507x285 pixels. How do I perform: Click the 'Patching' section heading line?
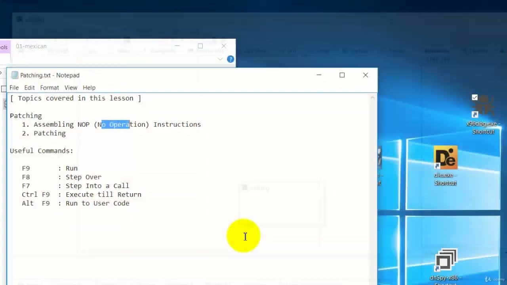pyautogui.click(x=26, y=116)
